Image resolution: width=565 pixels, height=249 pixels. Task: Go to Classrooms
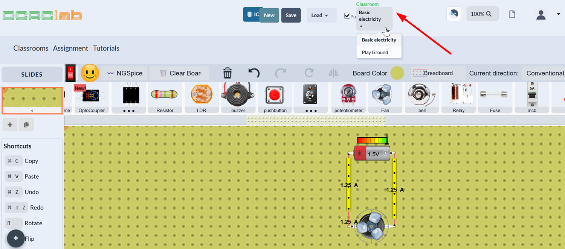pos(31,48)
